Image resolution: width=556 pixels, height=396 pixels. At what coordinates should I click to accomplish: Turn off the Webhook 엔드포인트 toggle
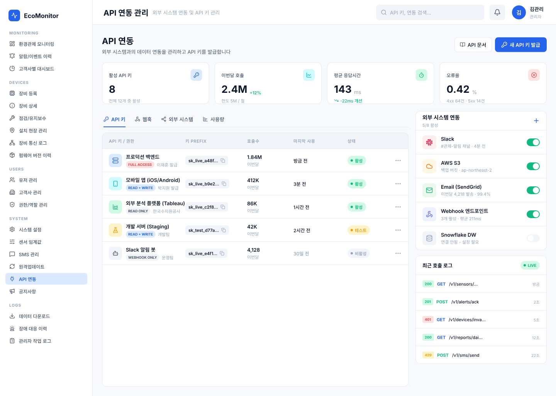(533, 214)
